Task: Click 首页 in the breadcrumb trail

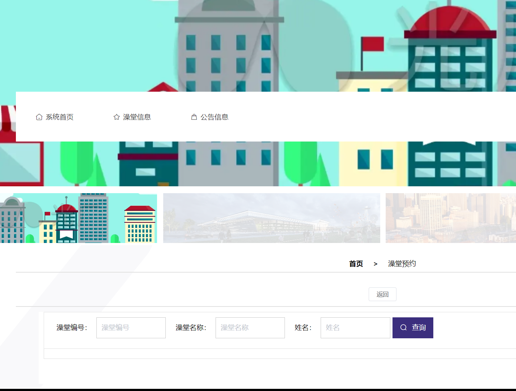Action: click(356, 264)
